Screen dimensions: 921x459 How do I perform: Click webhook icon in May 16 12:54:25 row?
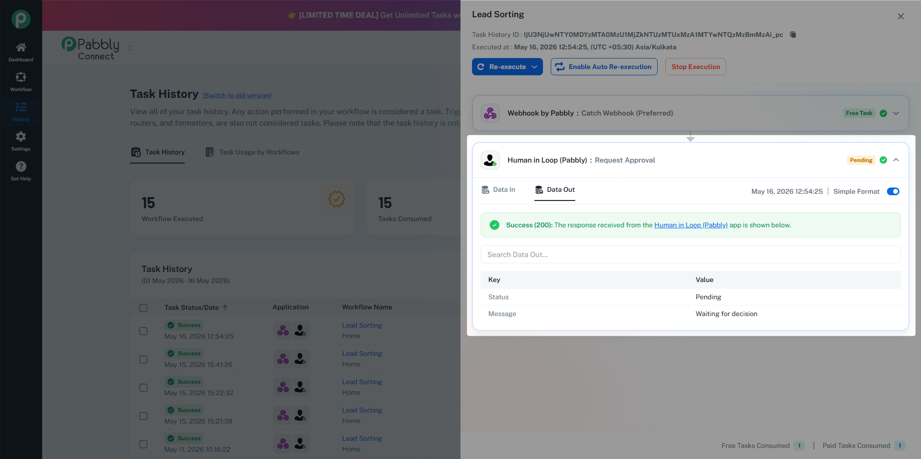283,330
